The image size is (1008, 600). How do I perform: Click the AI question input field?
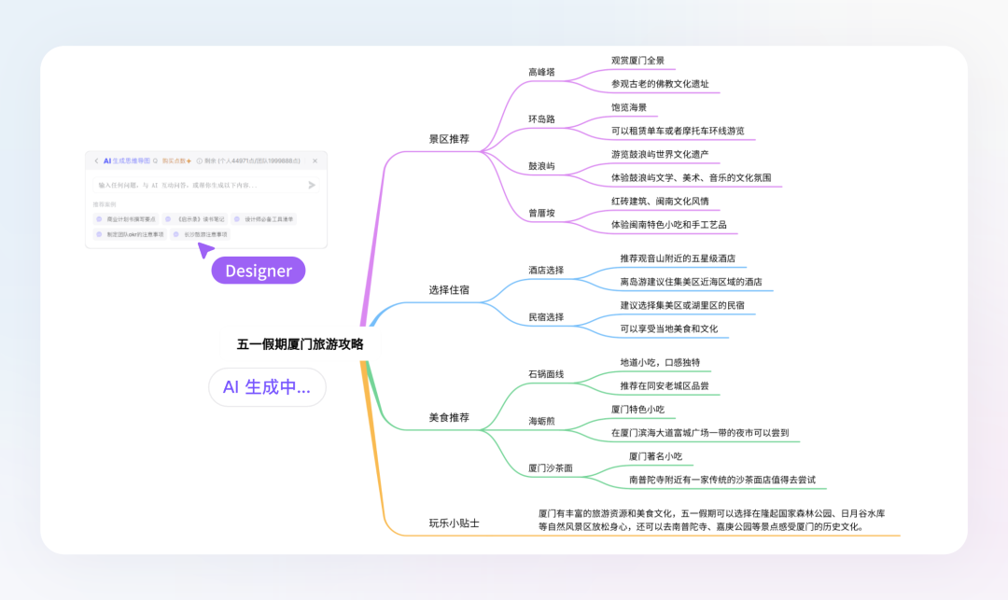click(205, 185)
